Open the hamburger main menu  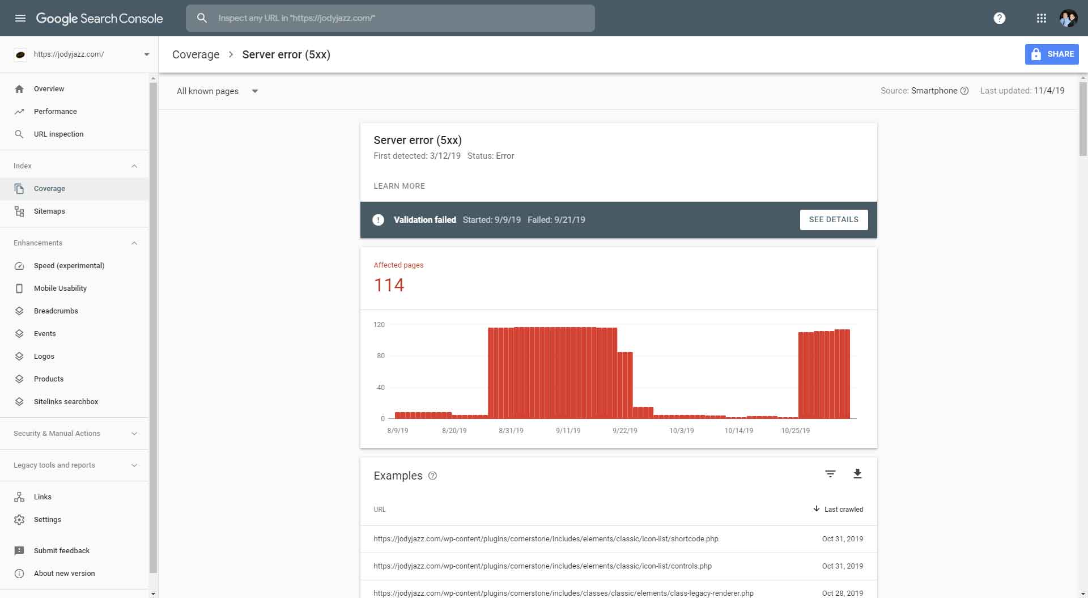click(x=20, y=18)
